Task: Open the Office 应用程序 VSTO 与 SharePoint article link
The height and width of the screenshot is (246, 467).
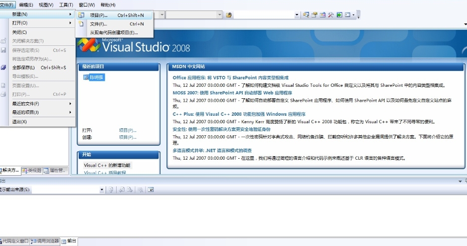Action: [231, 77]
